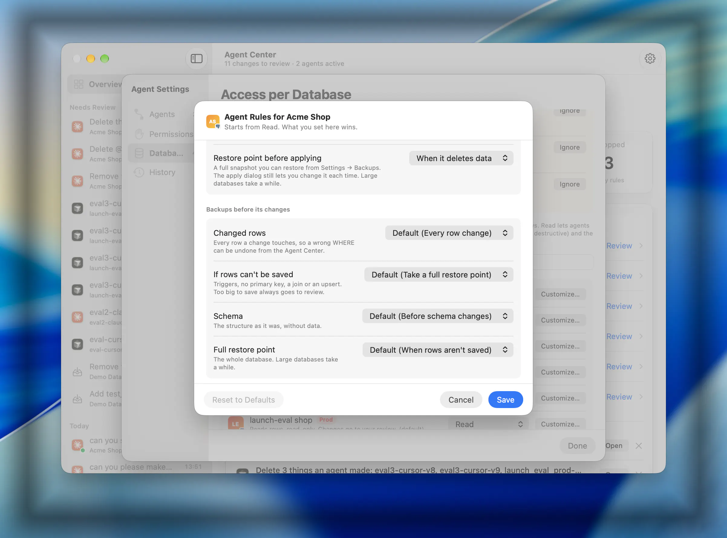Toggle the sidebar panel icon
Image resolution: width=727 pixels, height=538 pixels.
tap(197, 59)
